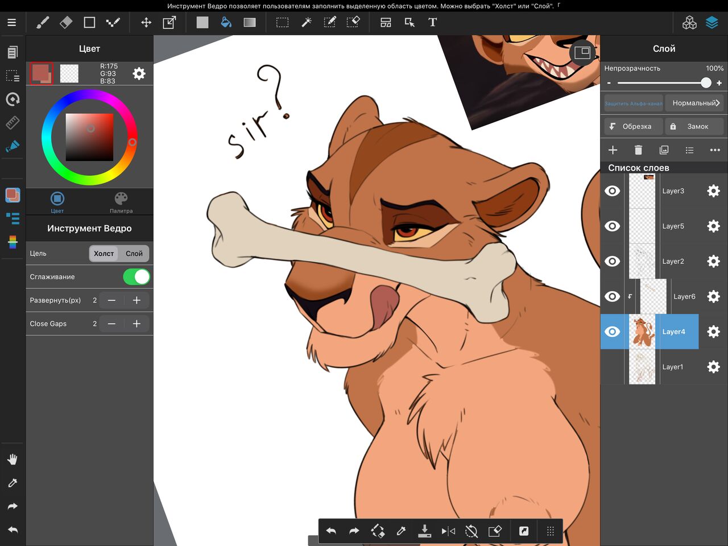Open the snap guide pen in left sidebar
The width and height of the screenshot is (728, 546).
point(12,146)
